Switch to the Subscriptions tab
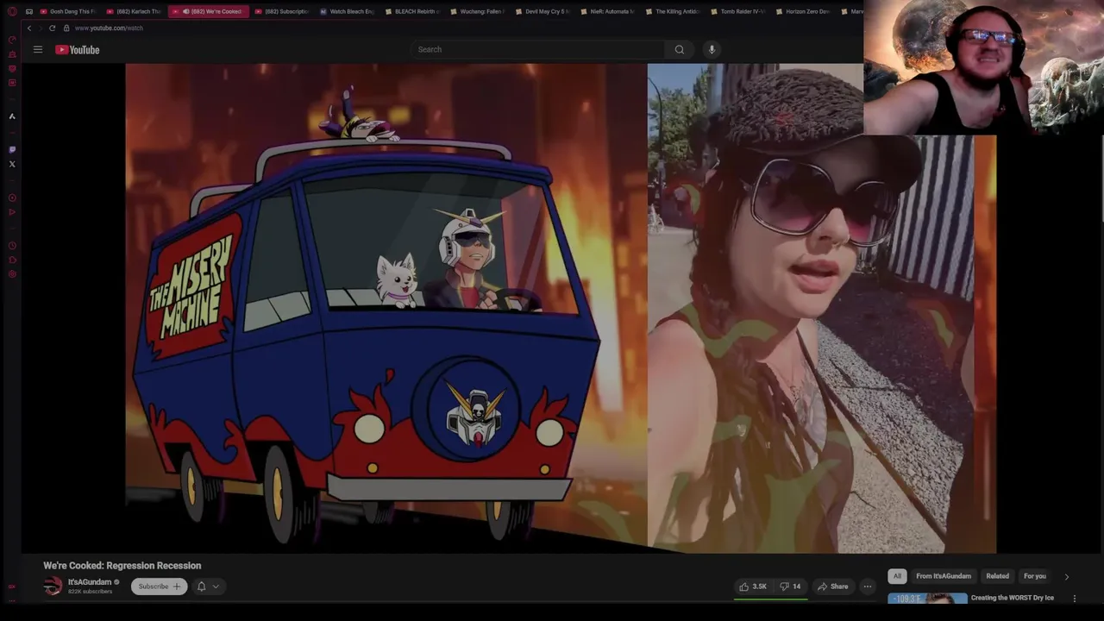 (x=283, y=11)
